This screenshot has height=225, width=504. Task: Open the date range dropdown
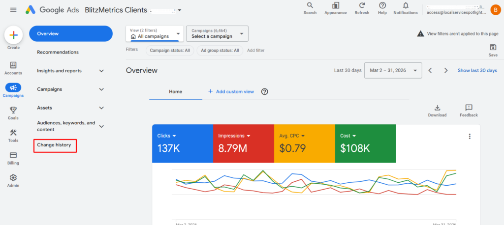pyautogui.click(x=393, y=70)
